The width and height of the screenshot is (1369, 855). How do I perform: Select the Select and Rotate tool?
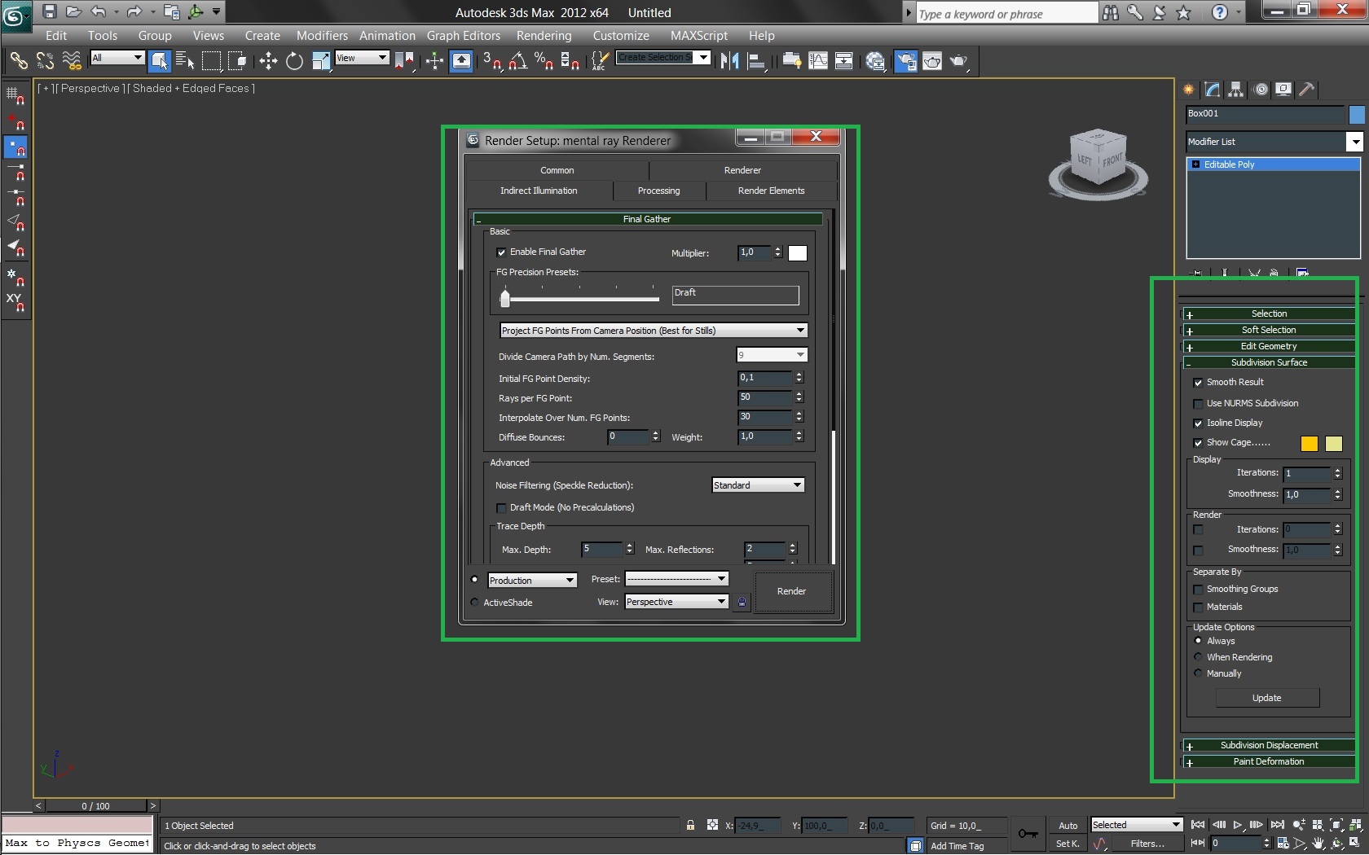(x=294, y=60)
